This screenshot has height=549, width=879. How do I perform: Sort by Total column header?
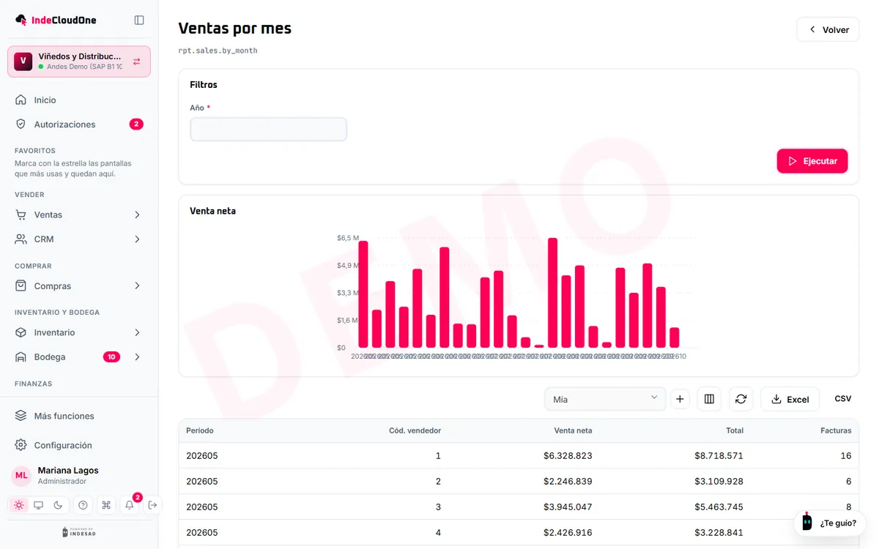(735, 430)
